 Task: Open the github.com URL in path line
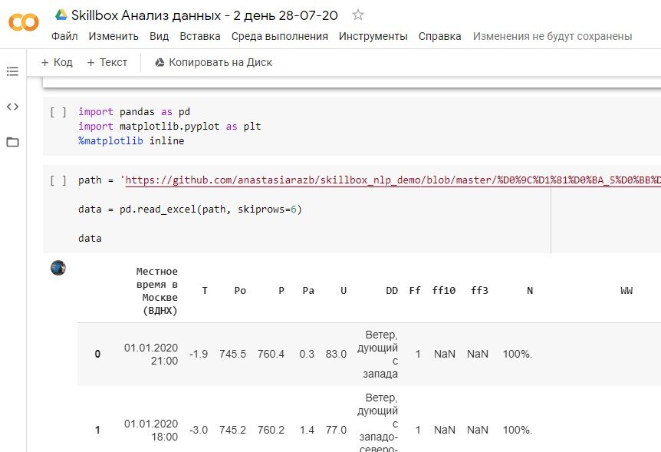pyautogui.click(x=393, y=180)
